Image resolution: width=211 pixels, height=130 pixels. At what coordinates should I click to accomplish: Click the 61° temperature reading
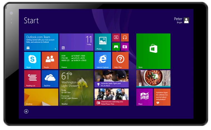[x=67, y=76]
